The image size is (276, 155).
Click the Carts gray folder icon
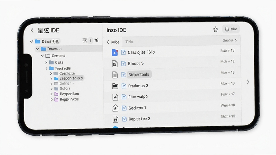pyautogui.click(x=51, y=62)
